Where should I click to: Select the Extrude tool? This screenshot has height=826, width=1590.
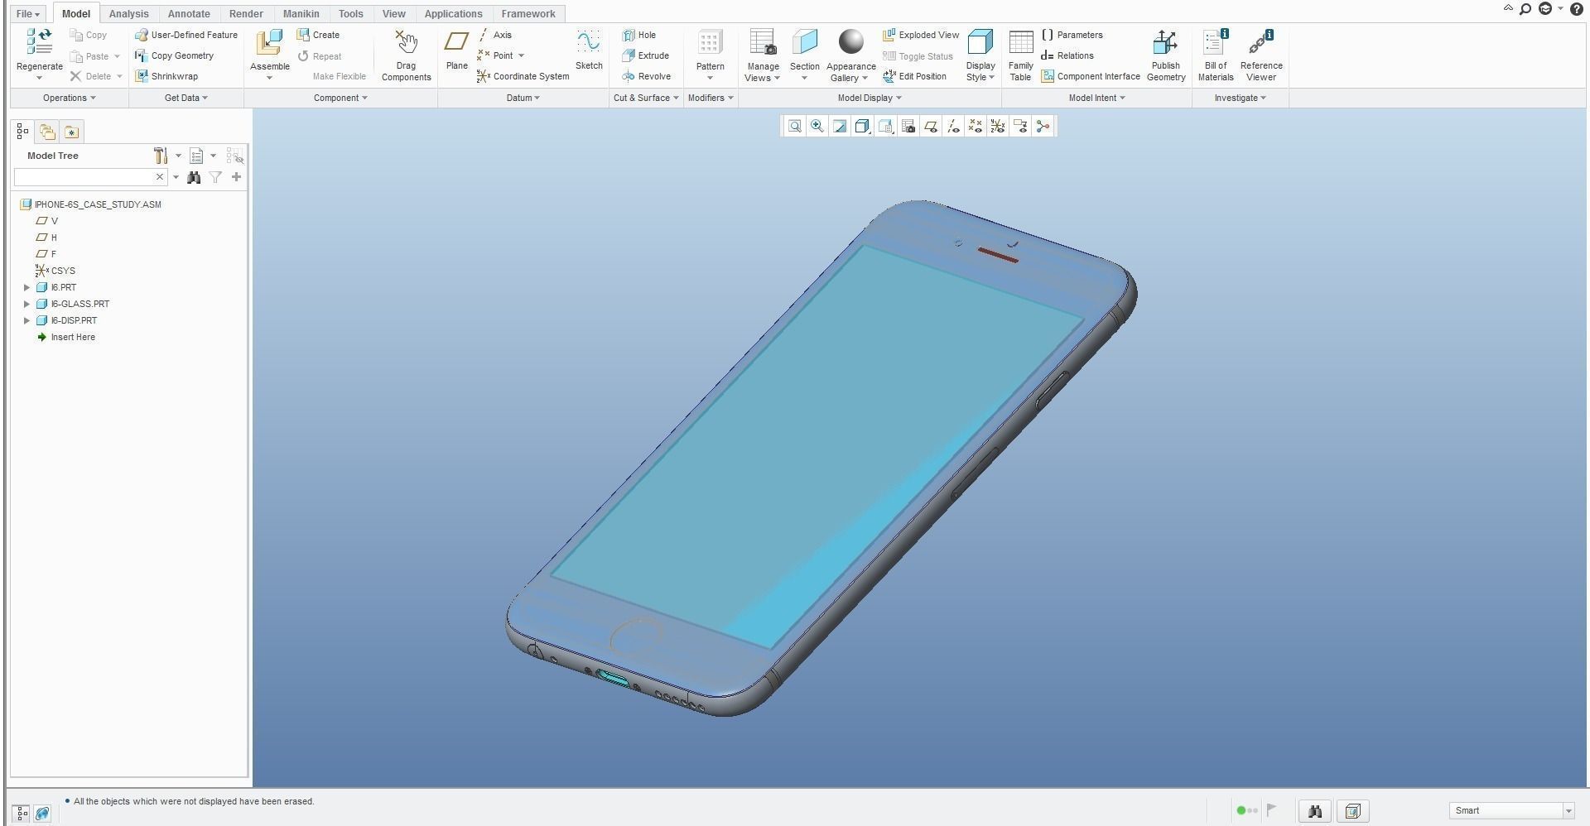pyautogui.click(x=645, y=55)
